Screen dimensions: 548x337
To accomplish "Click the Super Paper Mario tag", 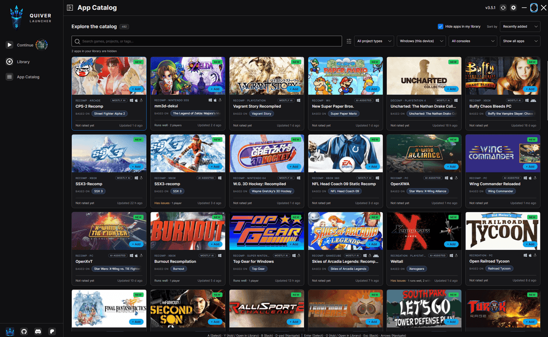I will pyautogui.click(x=344, y=114).
